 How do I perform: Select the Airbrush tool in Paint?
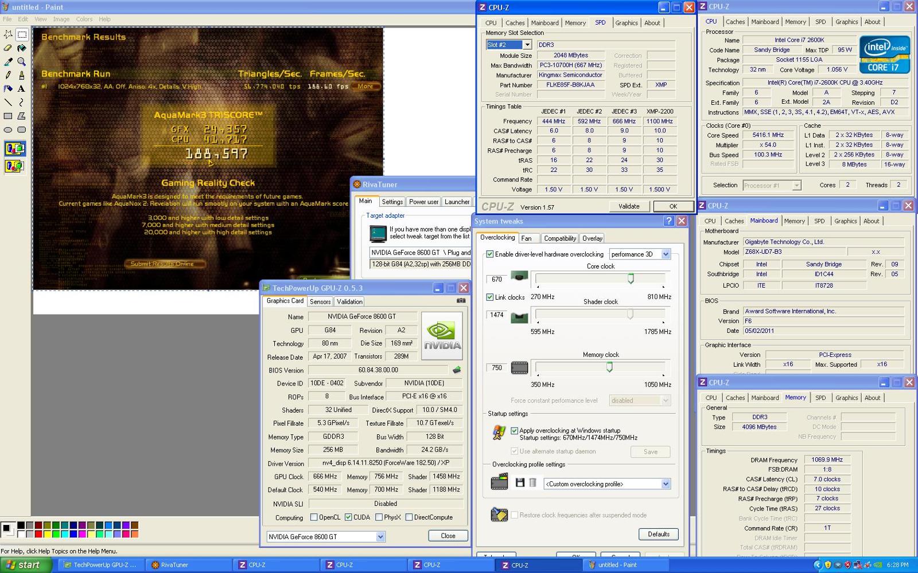point(8,89)
